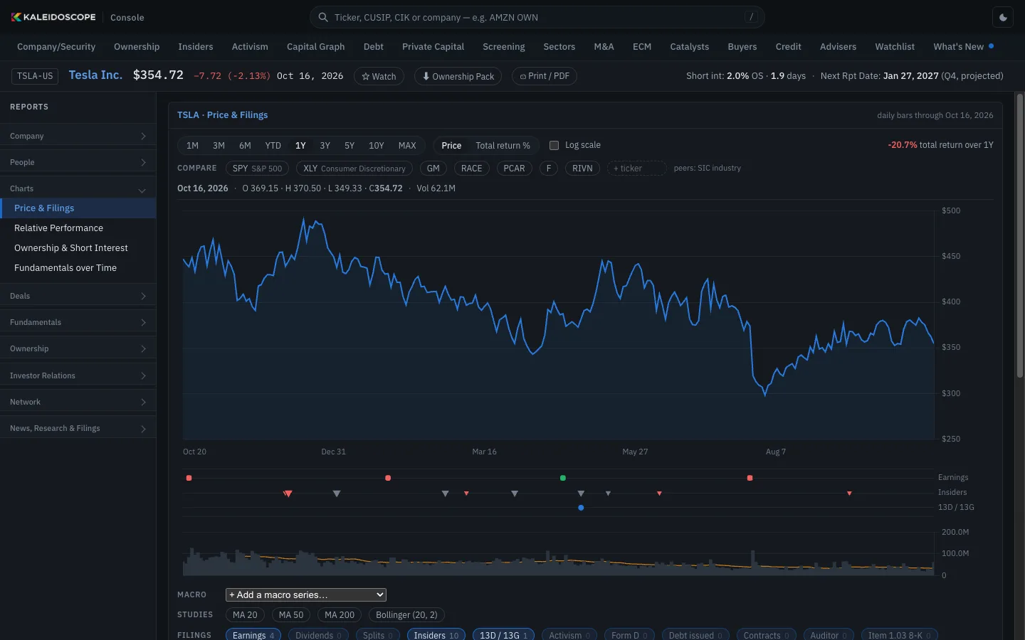Open What's New menu

point(963,46)
